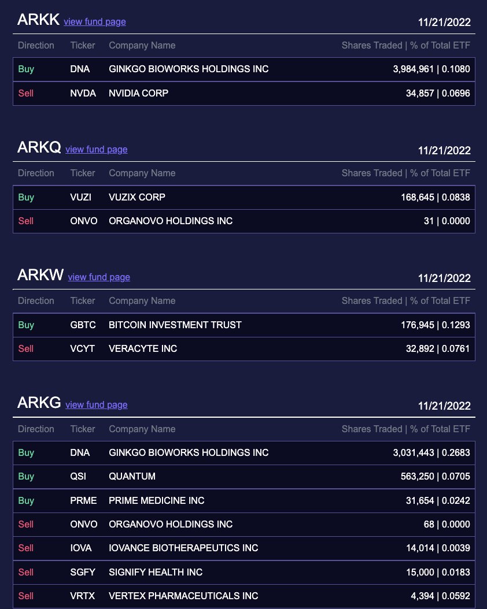Click shares value 14,014 | 0.0039
This screenshot has width=487, height=609.
tap(438, 548)
